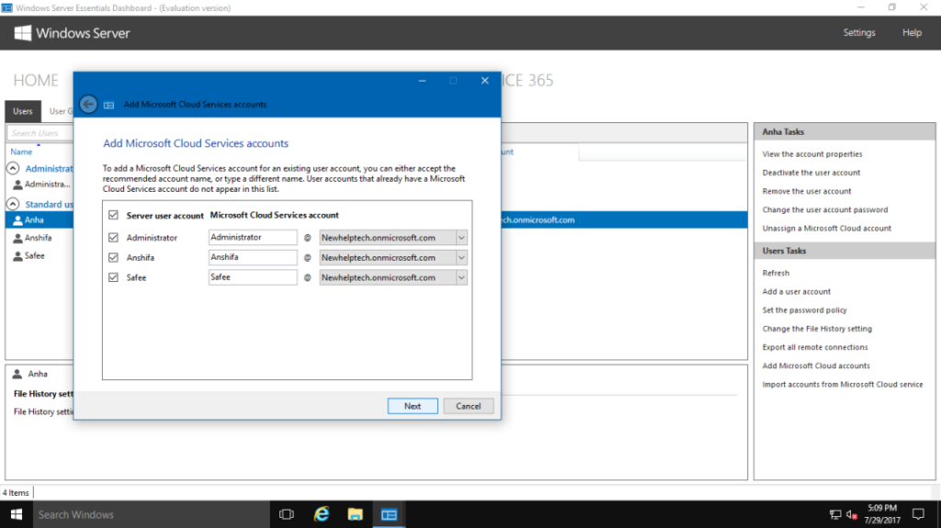This screenshot has width=941, height=528.
Task: Open the Windows Start menu
Action: 17,514
